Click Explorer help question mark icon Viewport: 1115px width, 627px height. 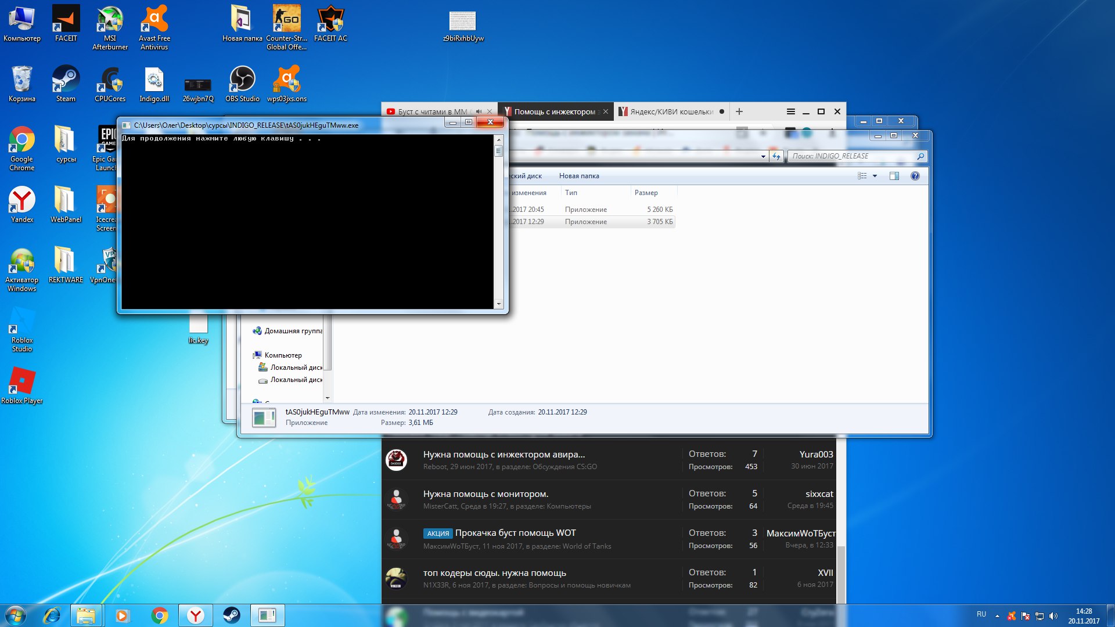(x=915, y=176)
